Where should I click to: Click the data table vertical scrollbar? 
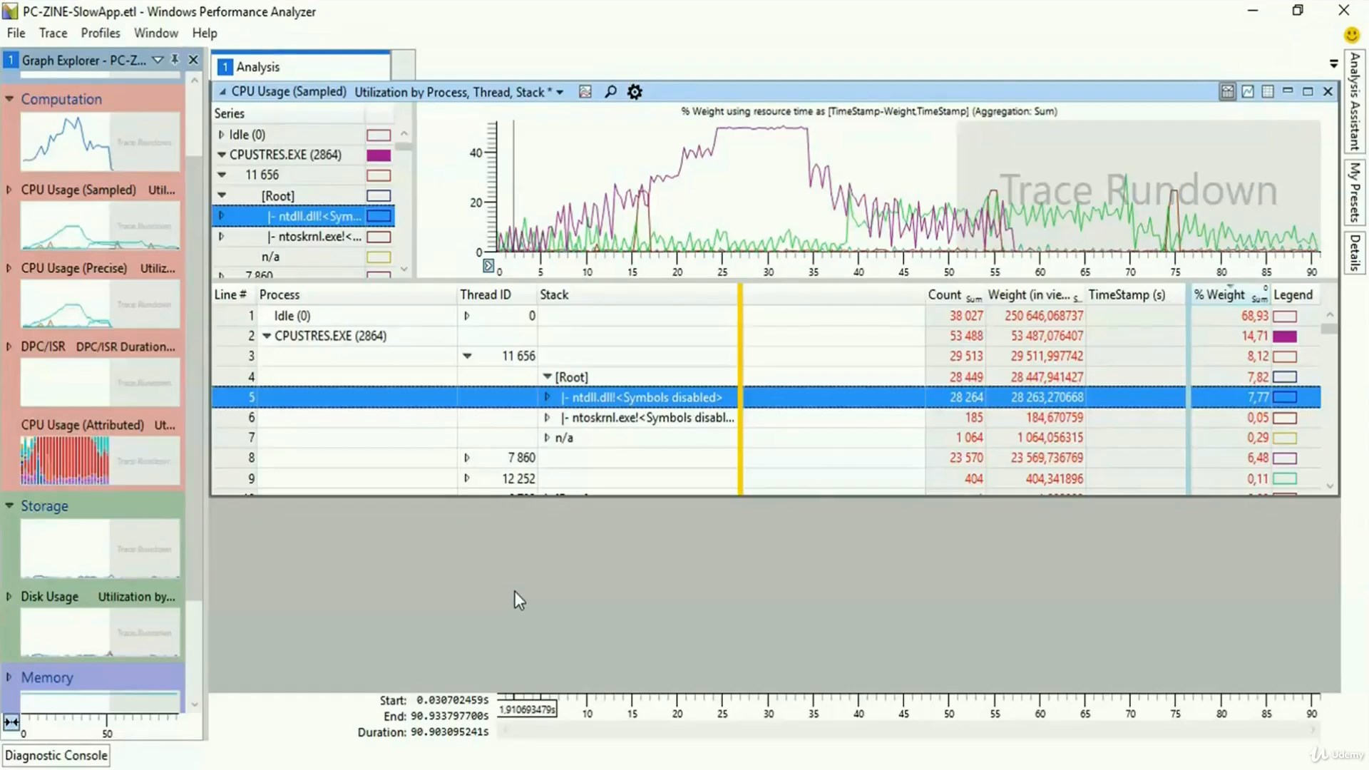[1330, 401]
